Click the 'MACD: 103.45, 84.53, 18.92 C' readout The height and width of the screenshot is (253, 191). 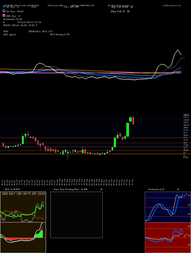(x=20, y=25)
